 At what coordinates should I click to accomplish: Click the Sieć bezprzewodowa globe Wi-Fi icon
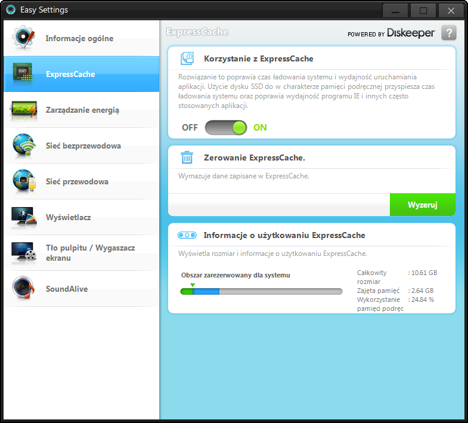[x=24, y=145]
